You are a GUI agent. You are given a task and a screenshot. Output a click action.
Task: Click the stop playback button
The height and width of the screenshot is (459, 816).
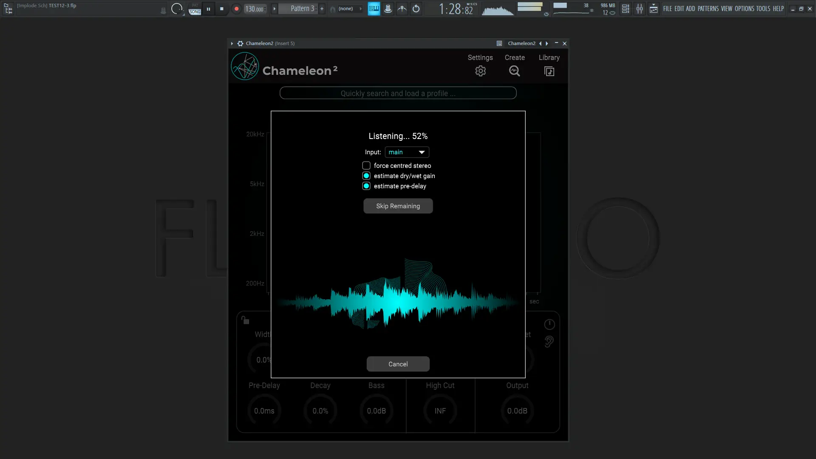click(221, 8)
